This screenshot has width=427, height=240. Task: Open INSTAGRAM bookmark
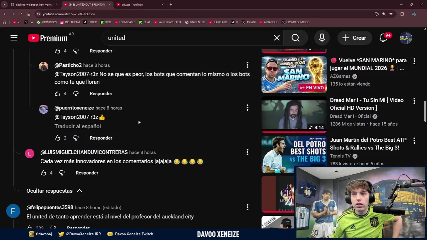click(70, 22)
